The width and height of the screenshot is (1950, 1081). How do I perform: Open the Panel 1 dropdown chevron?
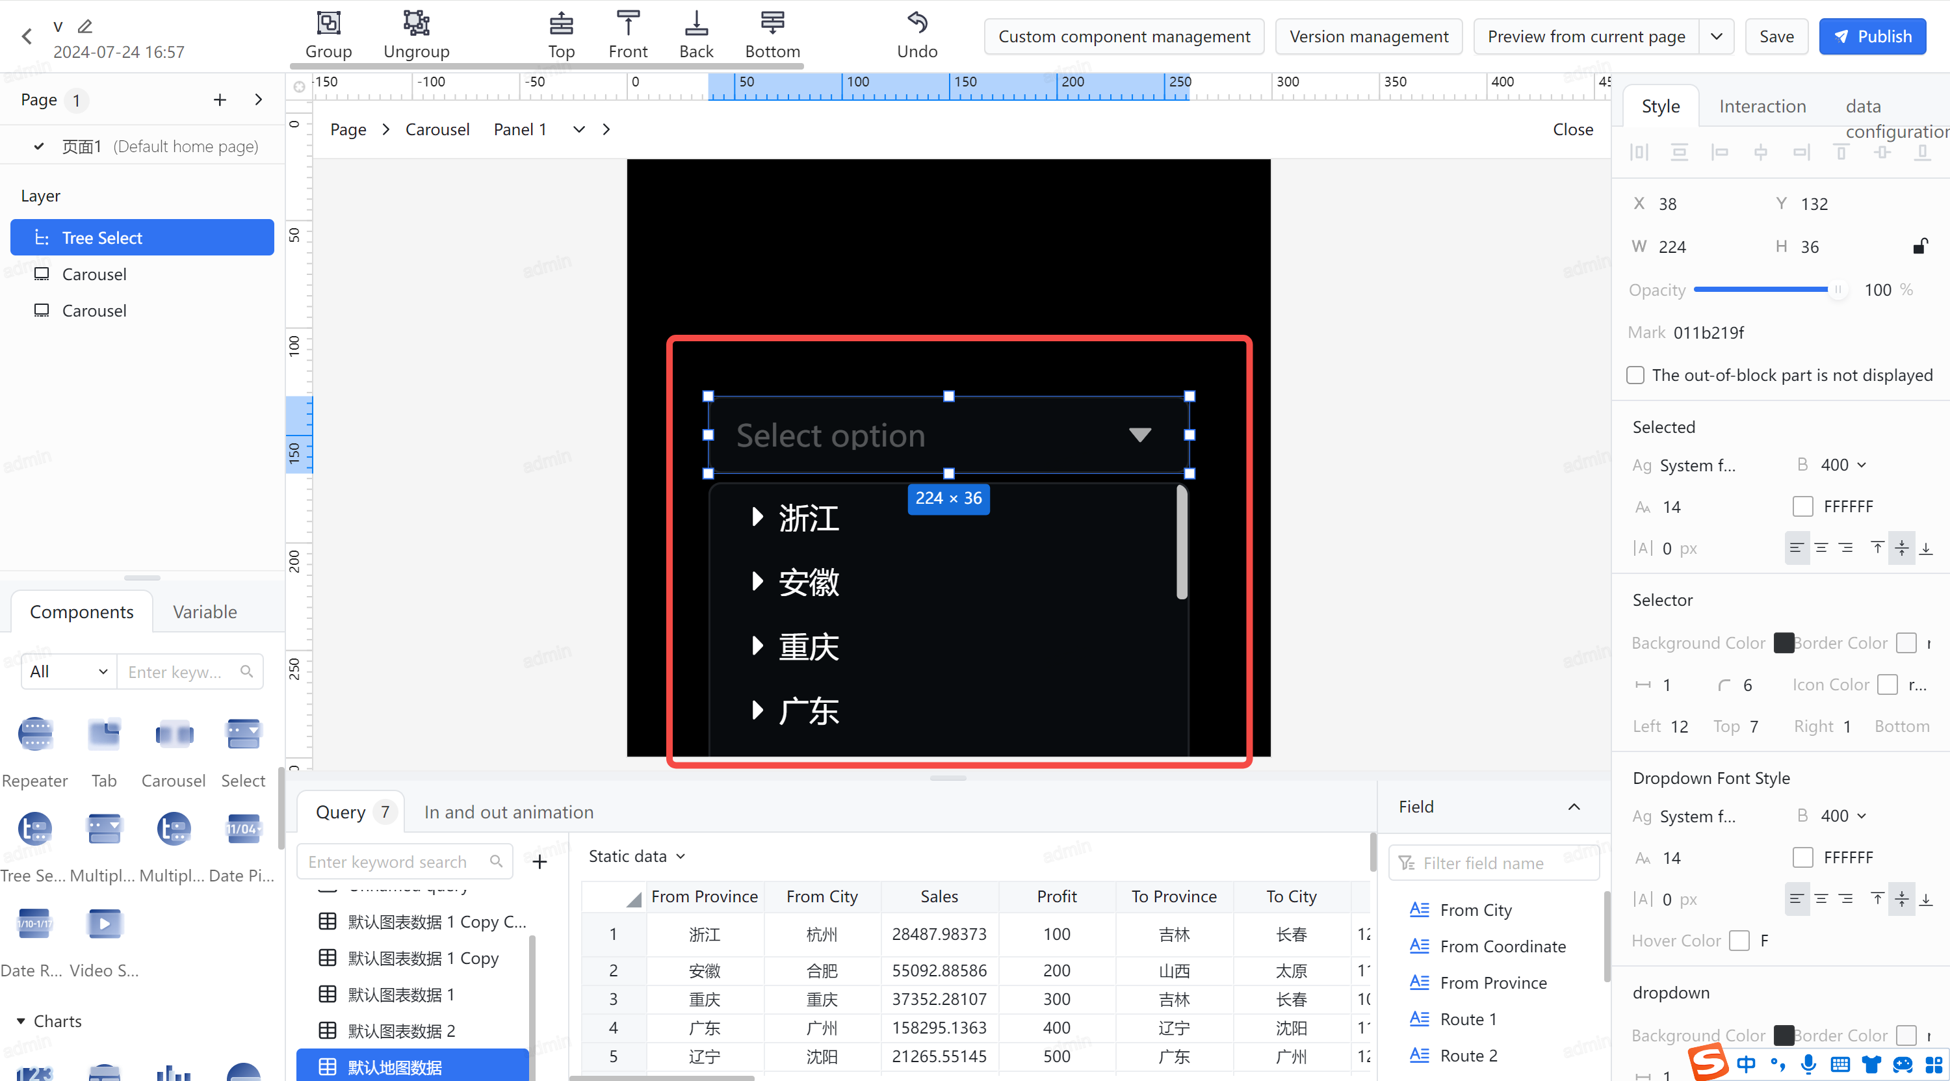click(x=579, y=129)
